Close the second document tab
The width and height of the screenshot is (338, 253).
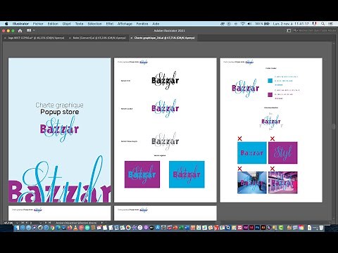(x=70, y=38)
